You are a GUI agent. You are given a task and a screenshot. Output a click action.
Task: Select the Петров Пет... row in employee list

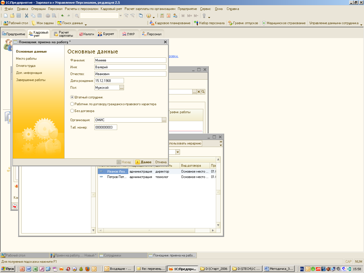(157, 177)
